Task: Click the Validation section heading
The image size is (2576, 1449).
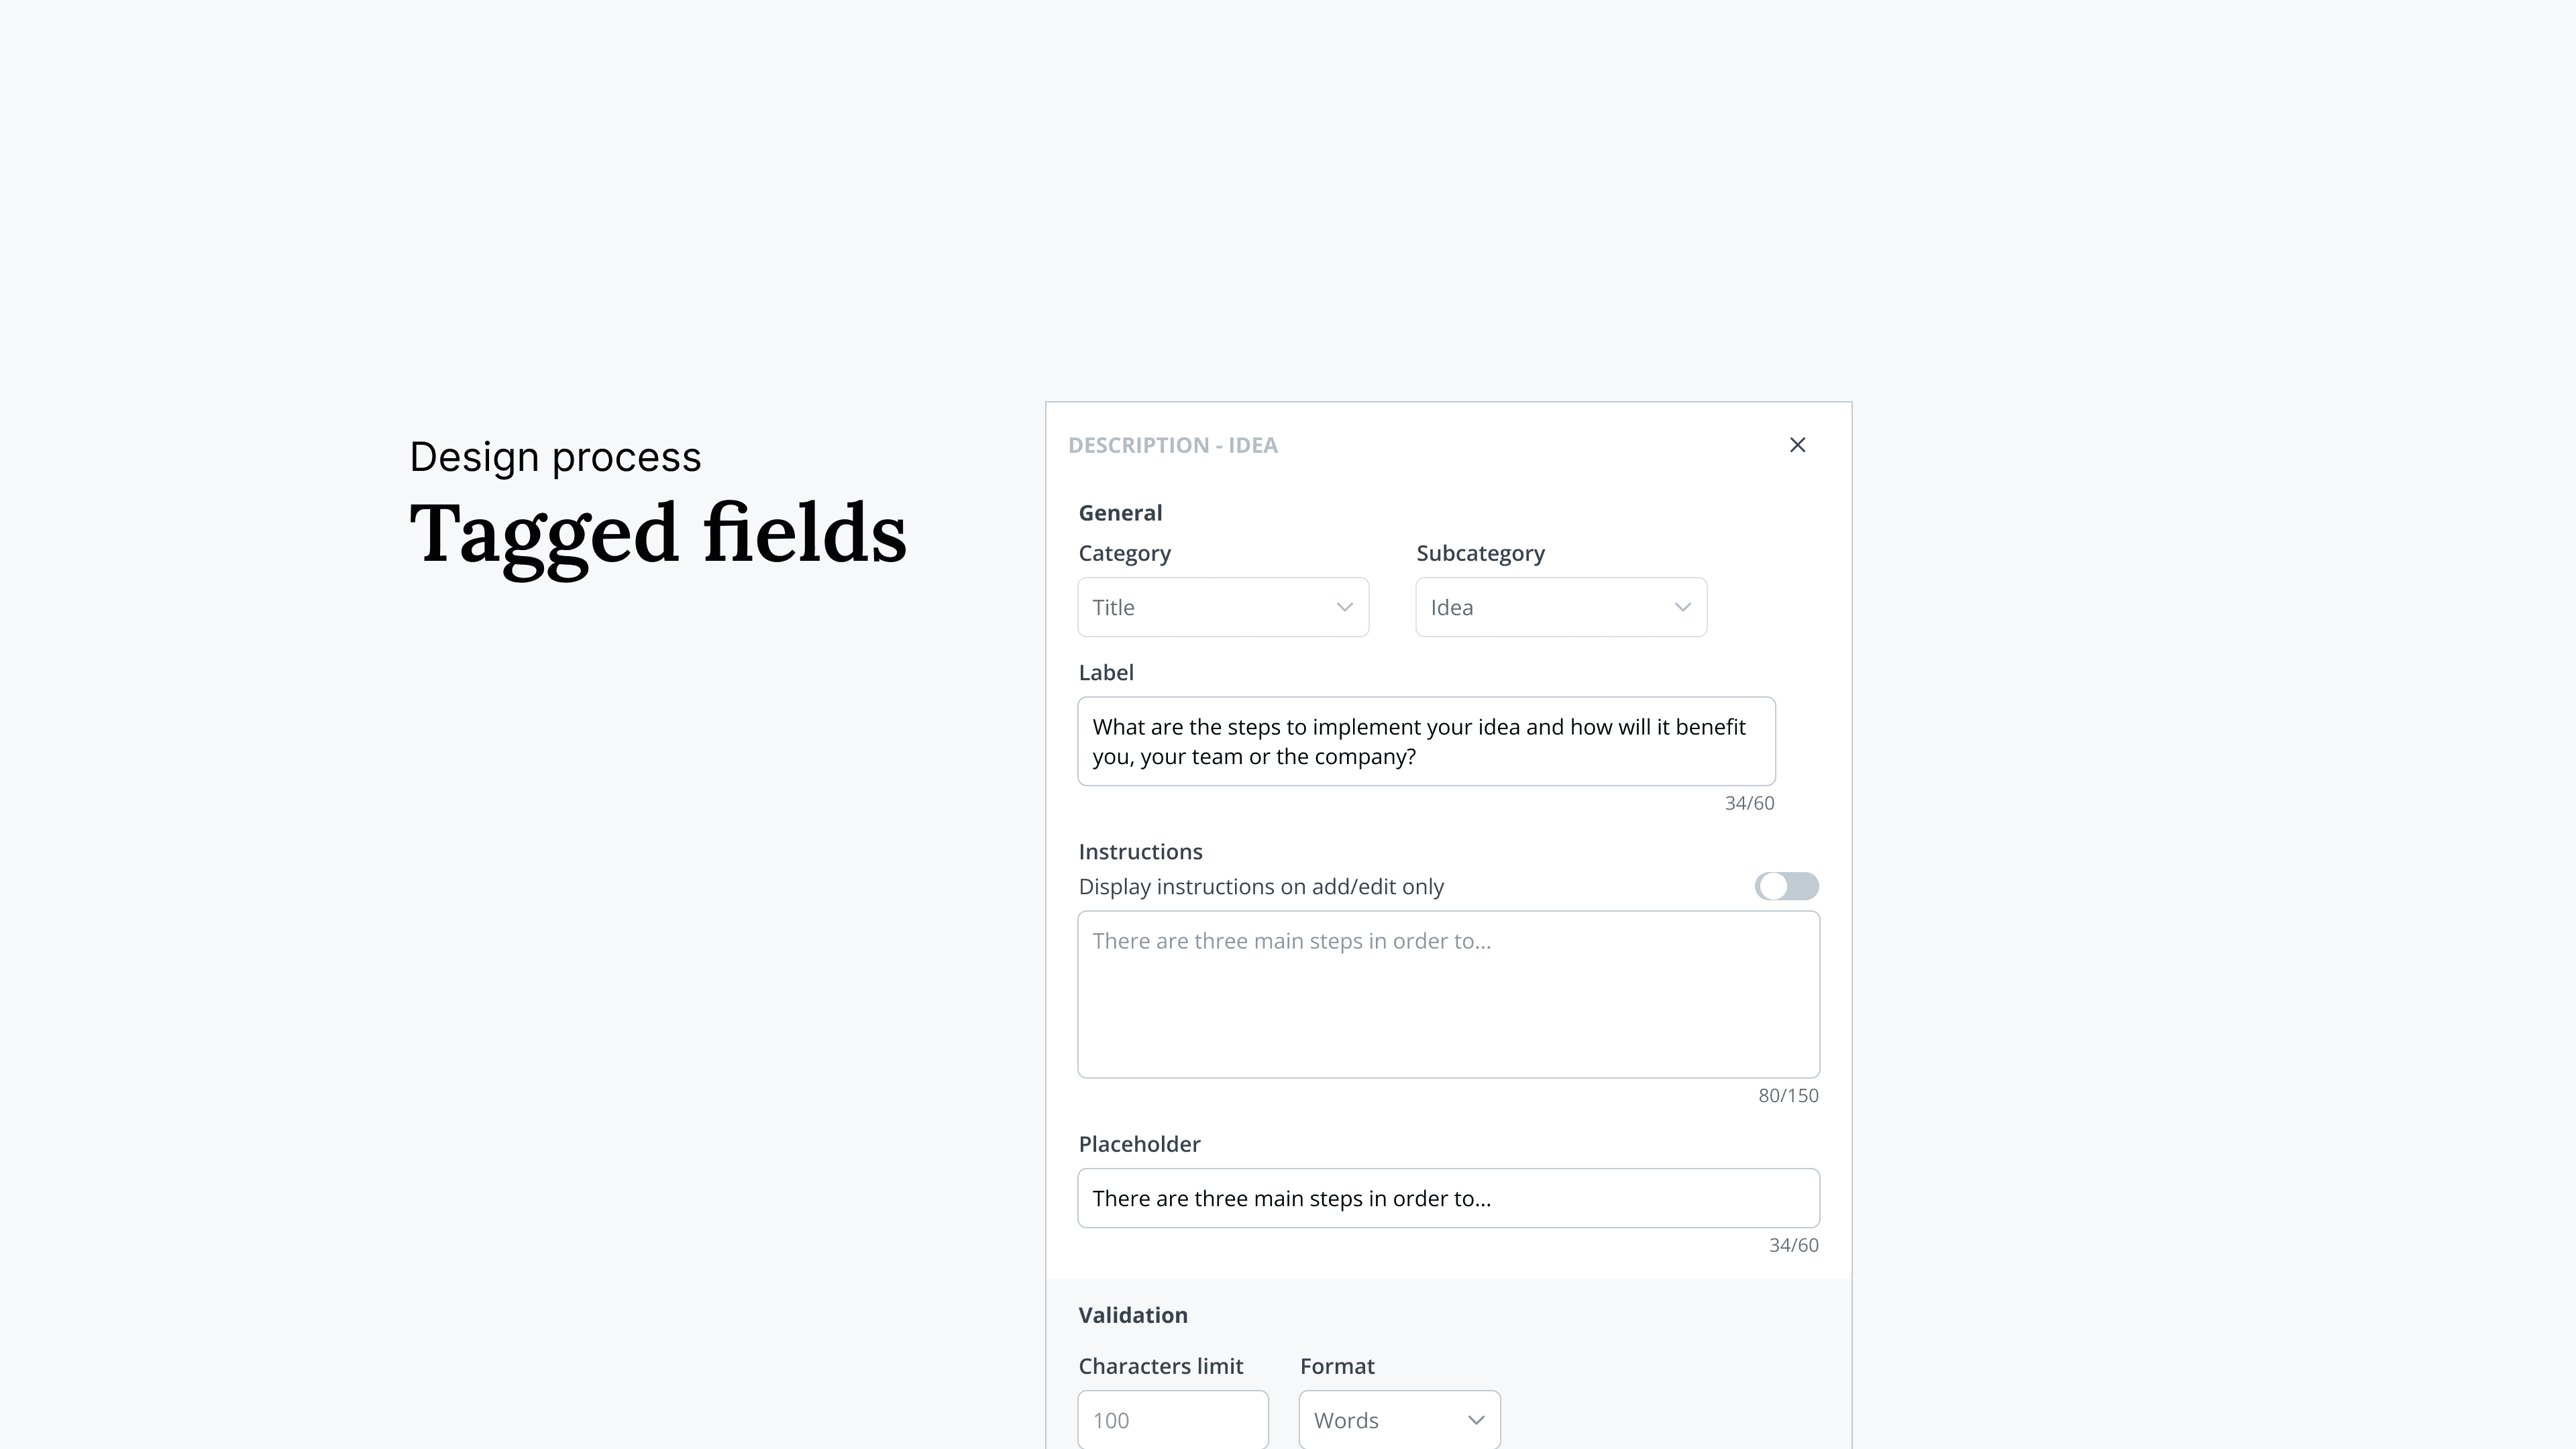Action: click(x=1132, y=1315)
